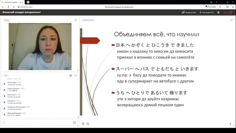
Task: Open the chat settings icon
Action: click(71, 75)
